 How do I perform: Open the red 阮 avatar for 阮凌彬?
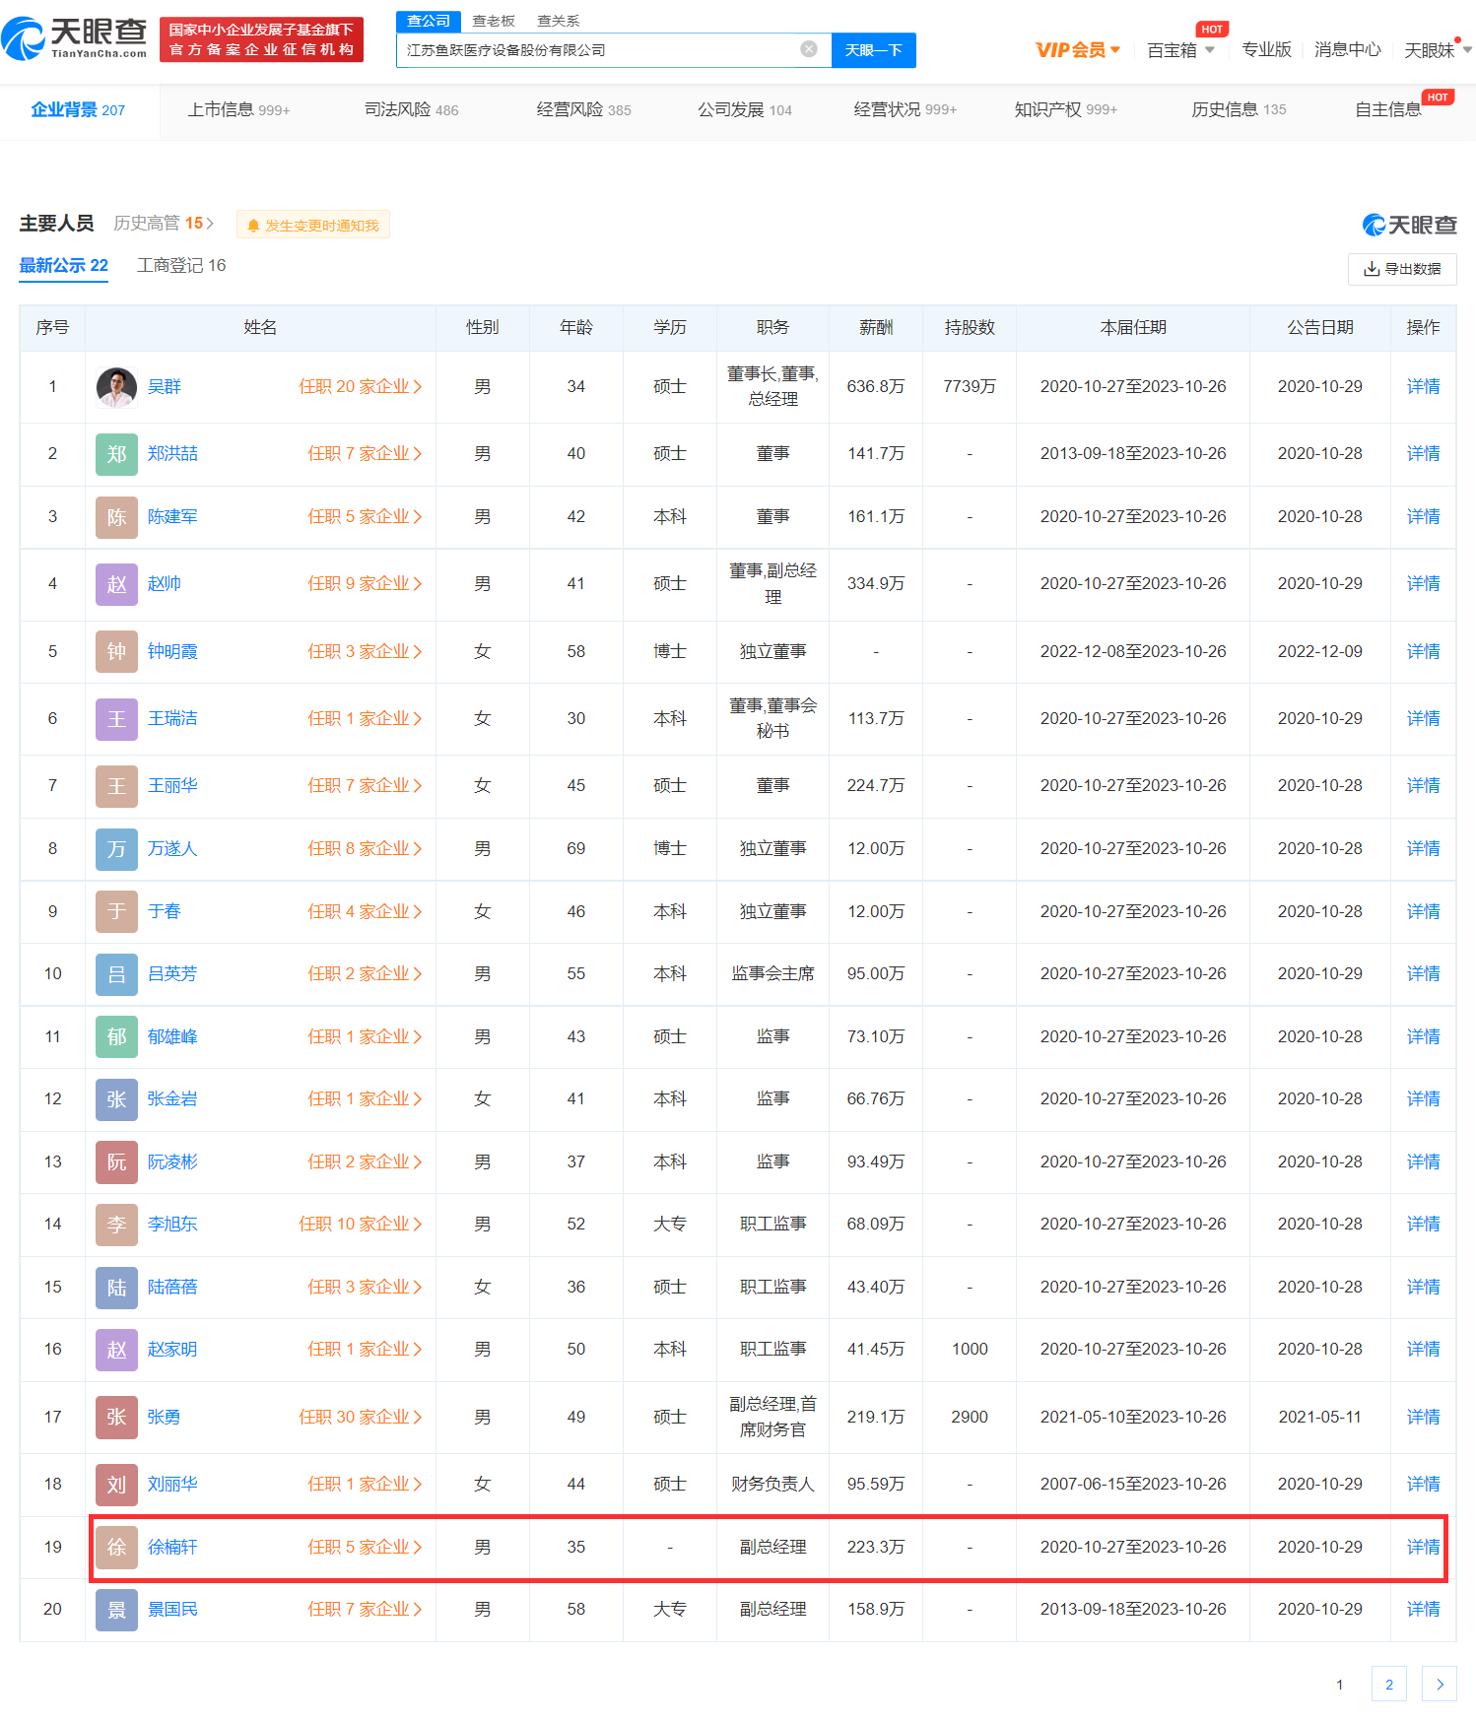pyautogui.click(x=116, y=1162)
